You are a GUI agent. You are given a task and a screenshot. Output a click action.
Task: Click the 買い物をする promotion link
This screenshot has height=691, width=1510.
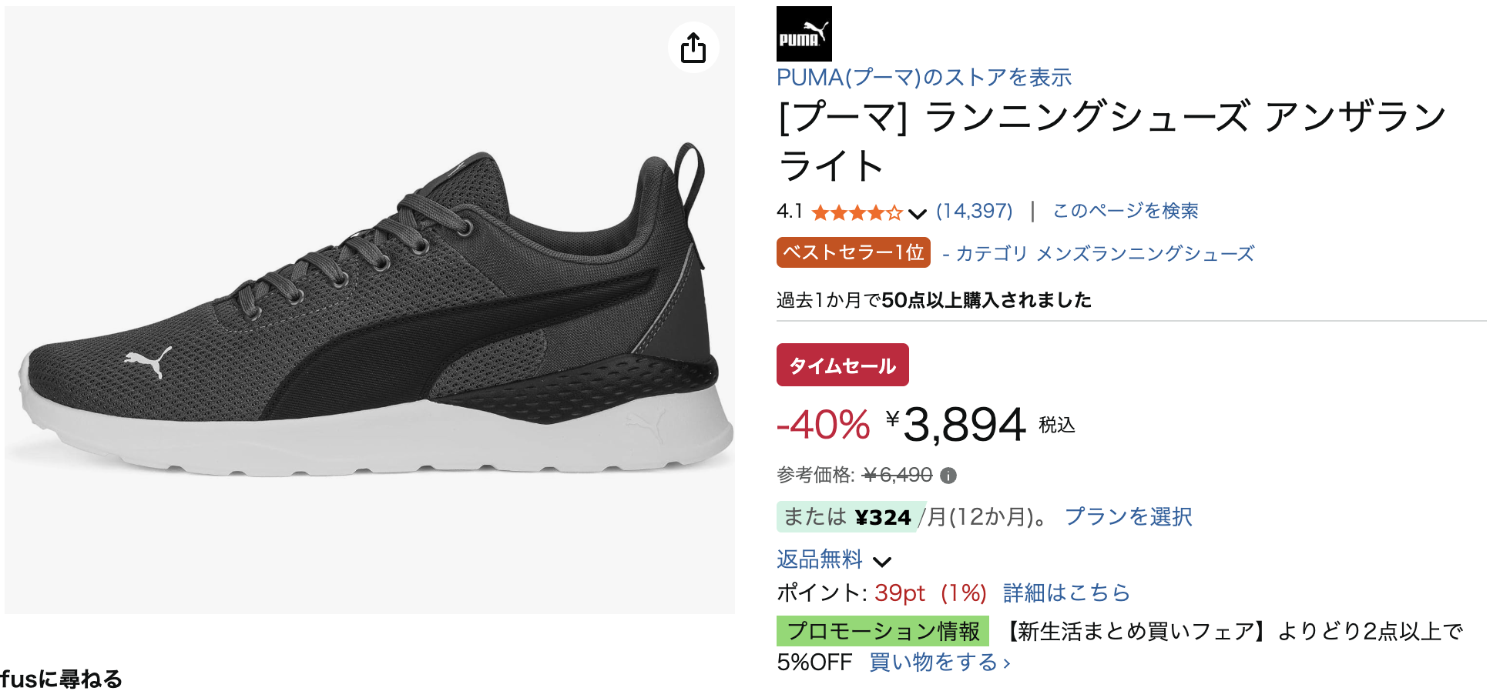coord(939,662)
